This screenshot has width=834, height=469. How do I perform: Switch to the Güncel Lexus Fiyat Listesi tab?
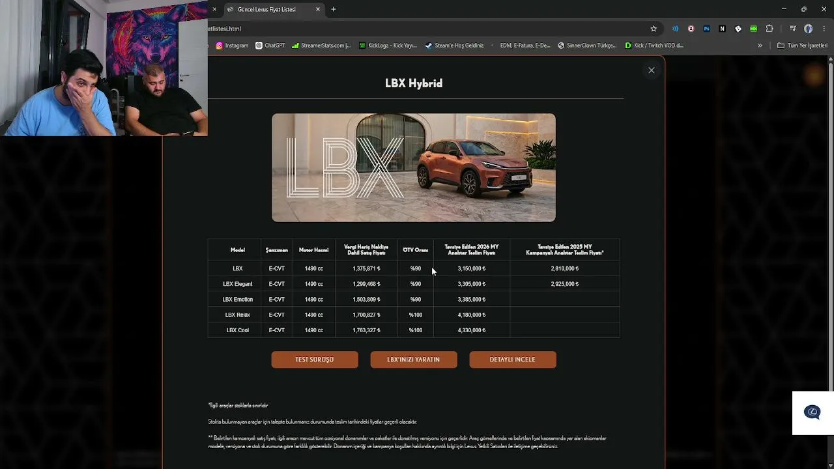274,9
